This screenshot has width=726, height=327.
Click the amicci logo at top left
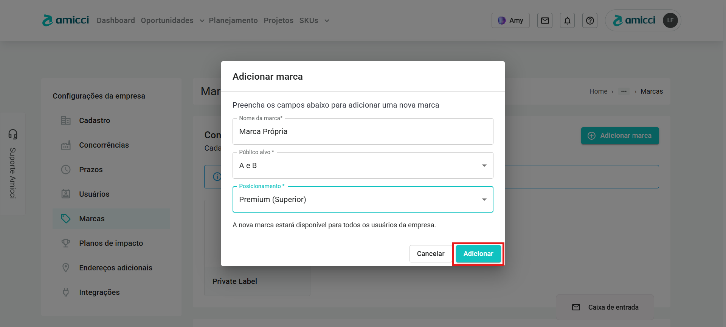[x=66, y=20]
